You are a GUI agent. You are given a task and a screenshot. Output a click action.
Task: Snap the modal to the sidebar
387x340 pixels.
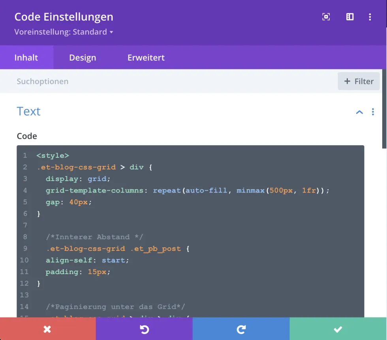pos(350,17)
